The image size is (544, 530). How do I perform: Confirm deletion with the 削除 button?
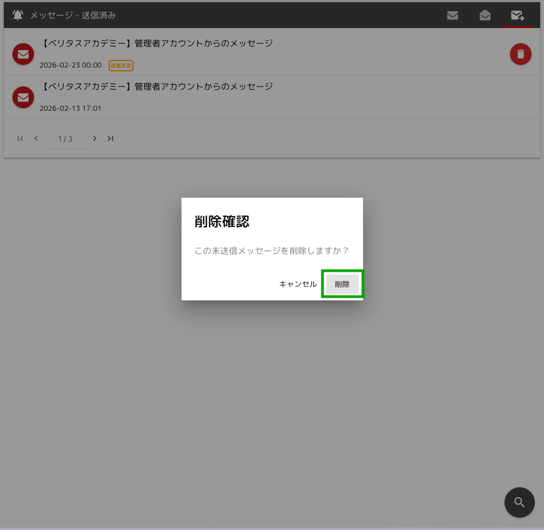point(342,284)
